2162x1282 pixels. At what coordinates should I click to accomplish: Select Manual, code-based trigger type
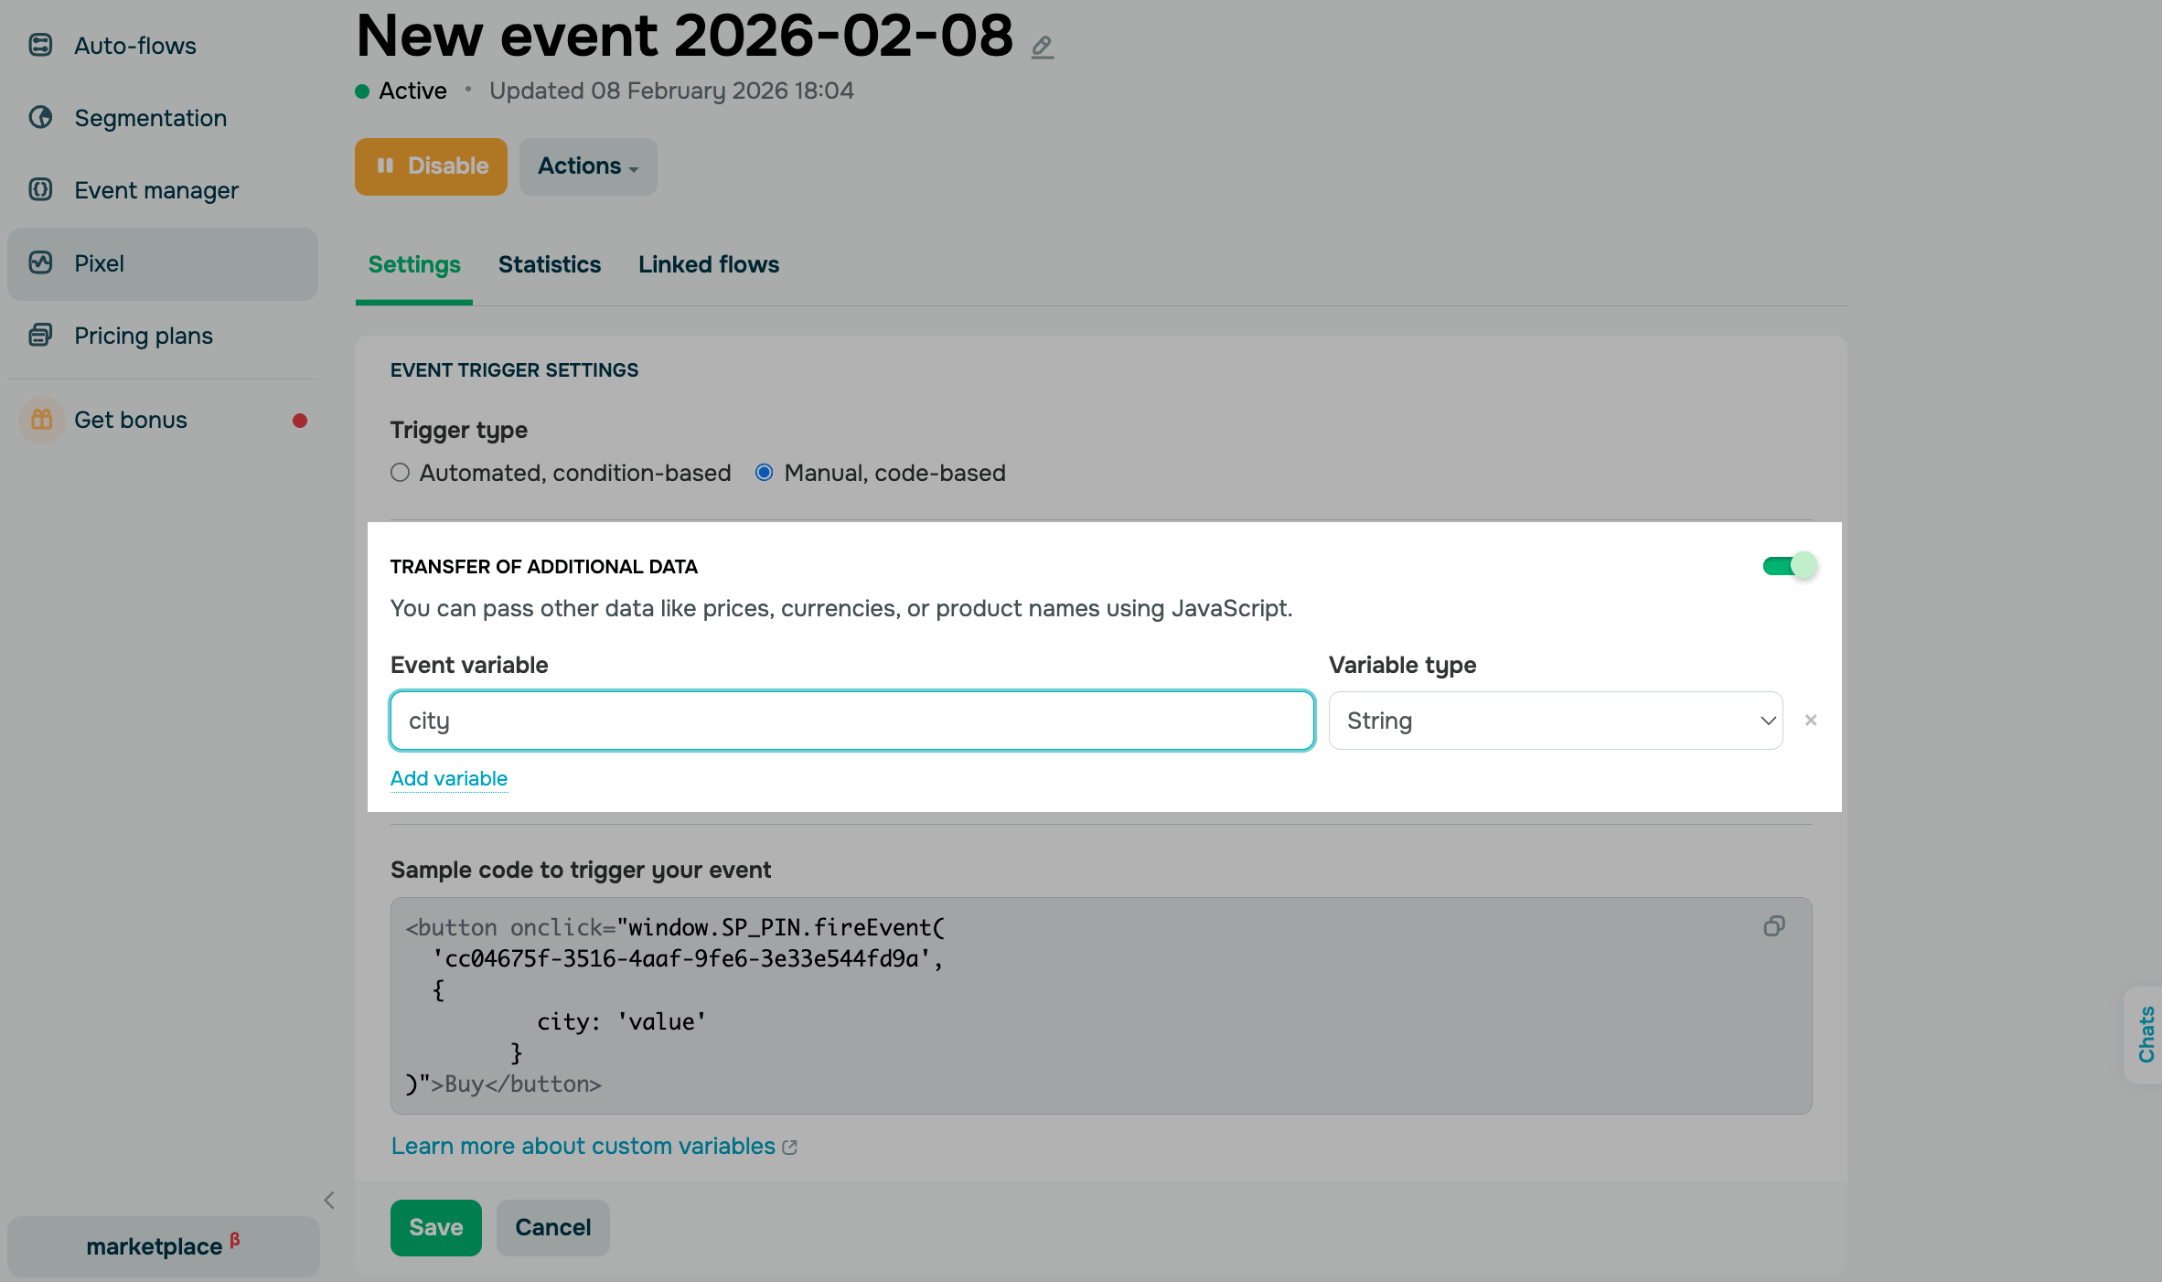point(764,473)
